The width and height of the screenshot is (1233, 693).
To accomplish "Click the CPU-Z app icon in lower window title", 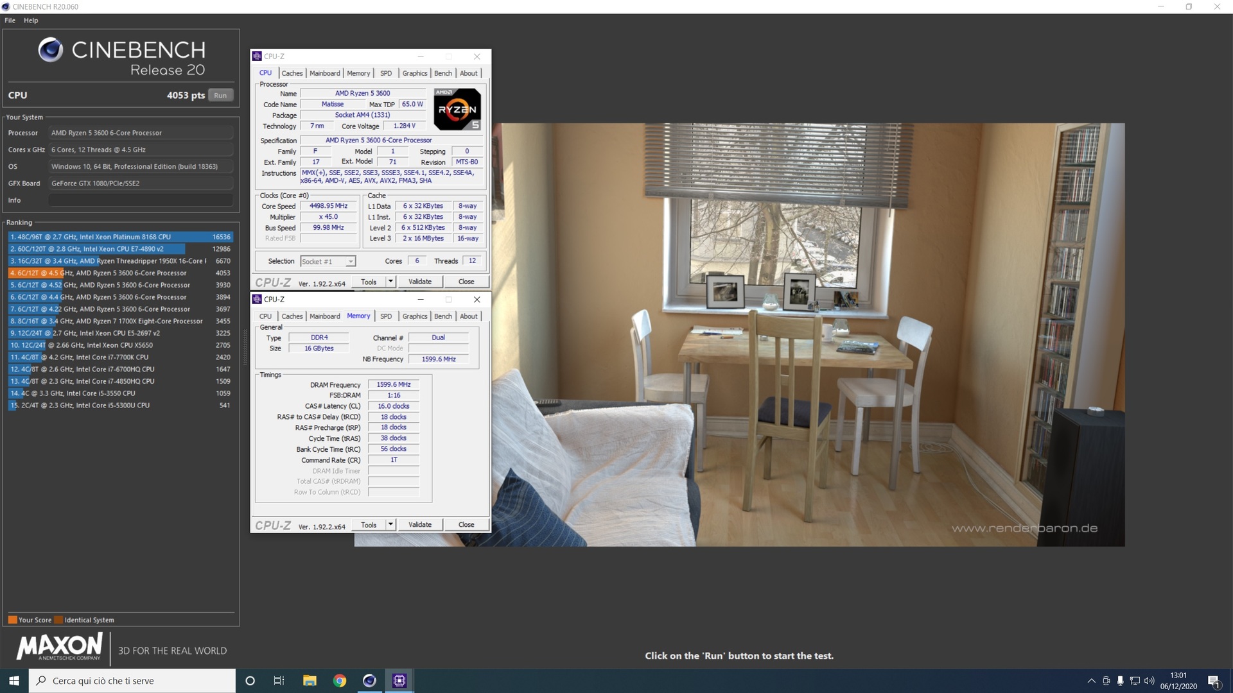I will [257, 300].
